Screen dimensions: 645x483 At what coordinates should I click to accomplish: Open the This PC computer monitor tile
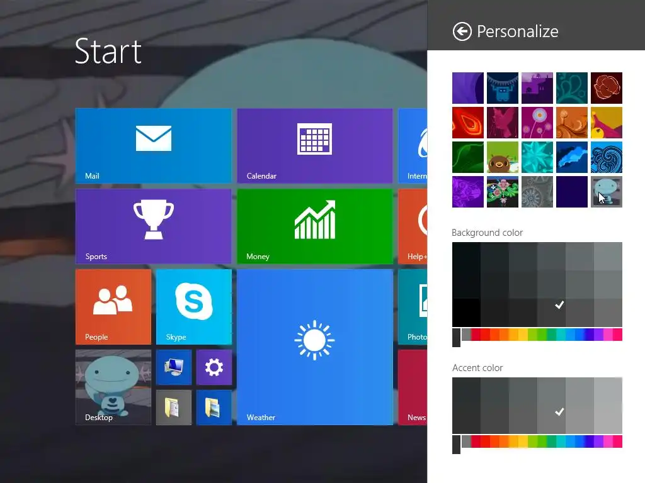[x=174, y=367]
